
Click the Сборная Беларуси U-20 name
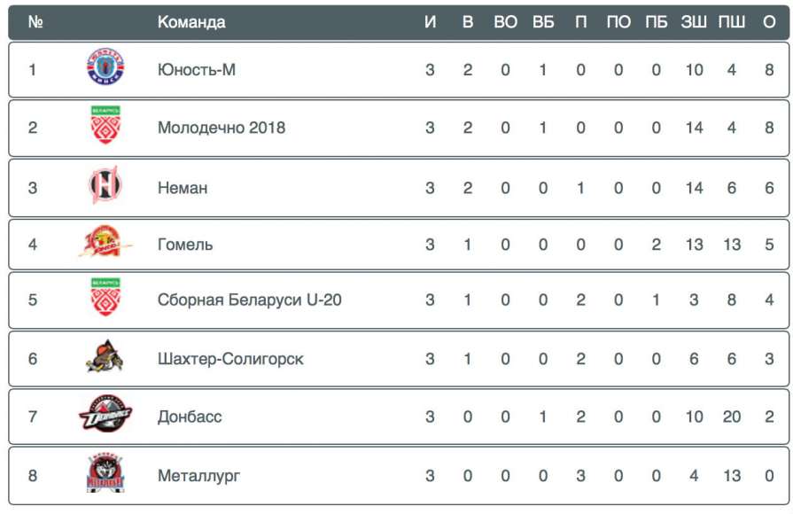click(249, 300)
